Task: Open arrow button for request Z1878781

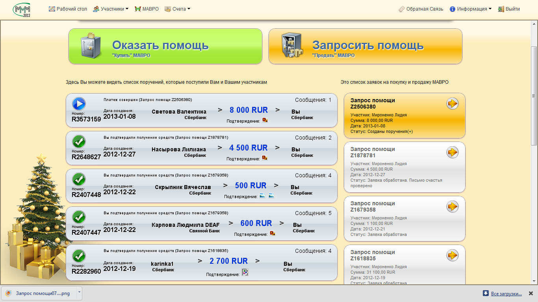Action: [x=453, y=152]
